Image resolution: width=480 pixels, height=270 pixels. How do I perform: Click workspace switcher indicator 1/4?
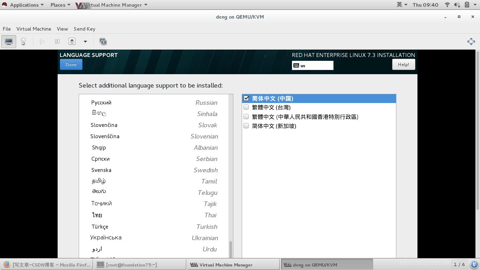pyautogui.click(x=459, y=264)
